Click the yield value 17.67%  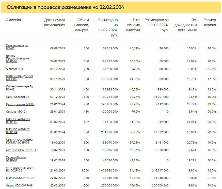(192, 150)
